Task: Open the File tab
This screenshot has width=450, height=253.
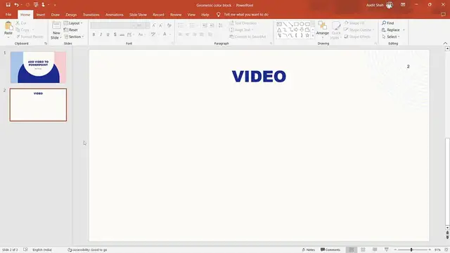Action: [8, 15]
